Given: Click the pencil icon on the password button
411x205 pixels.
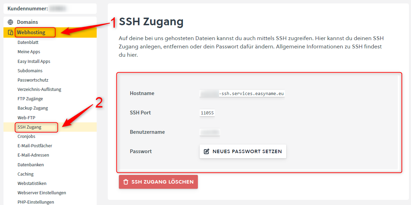Looking at the screenshot, I should coord(207,151).
